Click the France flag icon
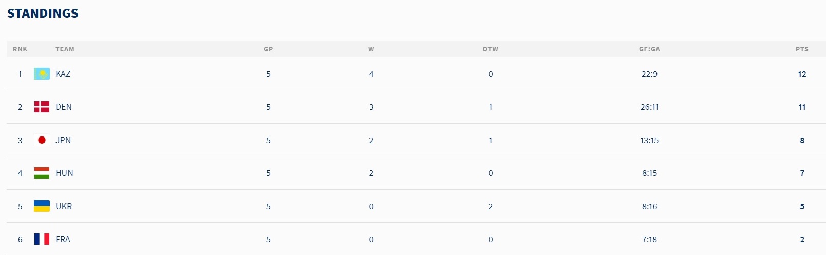This screenshot has width=826, height=255. click(42, 239)
